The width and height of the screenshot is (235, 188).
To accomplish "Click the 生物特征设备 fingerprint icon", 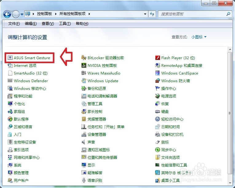I will pyautogui.click(x=10, y=142).
